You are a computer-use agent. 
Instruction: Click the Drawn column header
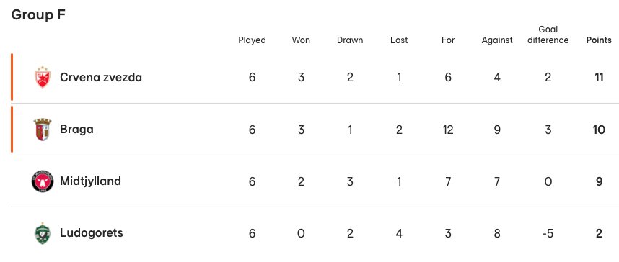[350, 40]
